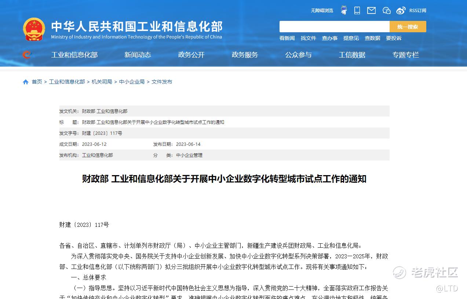
Task: Open the accessibility robot assistant icon
Action: pyautogui.click(x=344, y=10)
